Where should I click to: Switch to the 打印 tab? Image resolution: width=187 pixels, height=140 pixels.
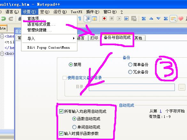click(x=94, y=38)
